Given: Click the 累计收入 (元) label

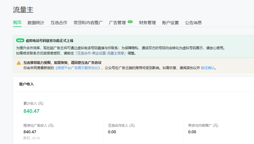Looking at the screenshot, I should coord(33,103).
